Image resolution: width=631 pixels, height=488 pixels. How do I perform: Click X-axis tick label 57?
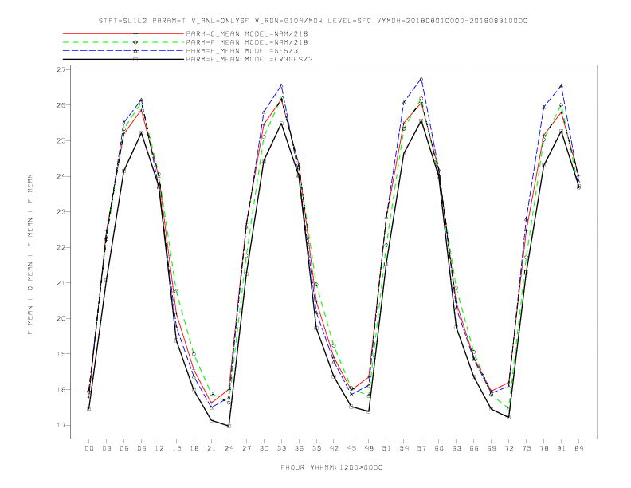[421, 448]
